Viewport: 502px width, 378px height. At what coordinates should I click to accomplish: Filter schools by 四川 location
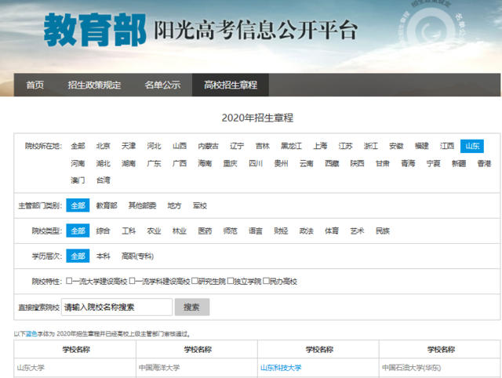click(x=256, y=163)
